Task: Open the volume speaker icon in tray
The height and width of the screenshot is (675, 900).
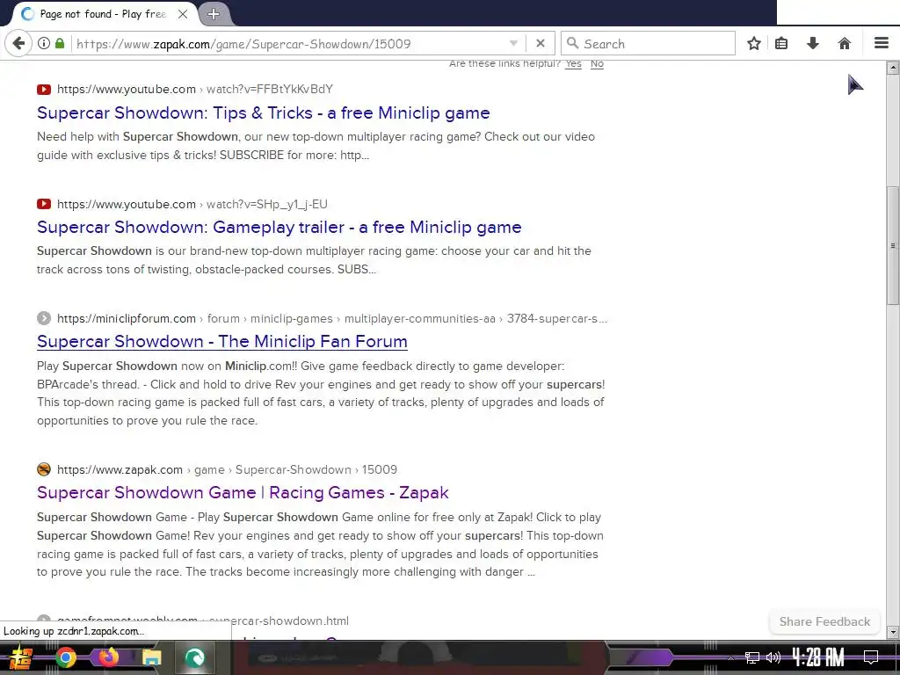Action: pos(773,657)
